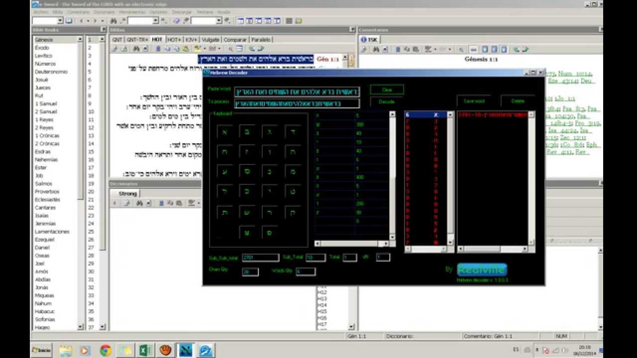
Task: Click the binoculars search icon in main toolbar
Action: click(x=113, y=21)
